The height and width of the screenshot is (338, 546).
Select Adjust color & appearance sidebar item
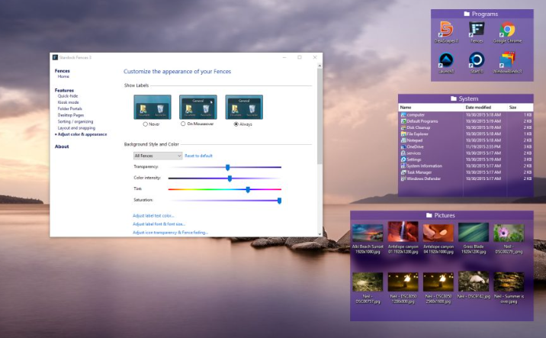[82, 134]
